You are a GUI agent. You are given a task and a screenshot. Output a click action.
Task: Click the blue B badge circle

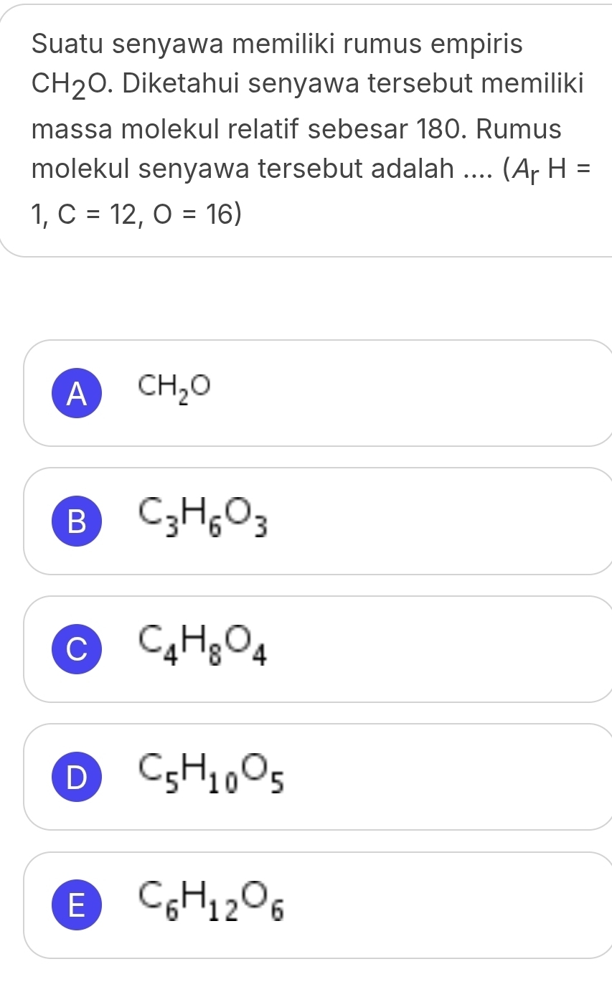[75, 521]
